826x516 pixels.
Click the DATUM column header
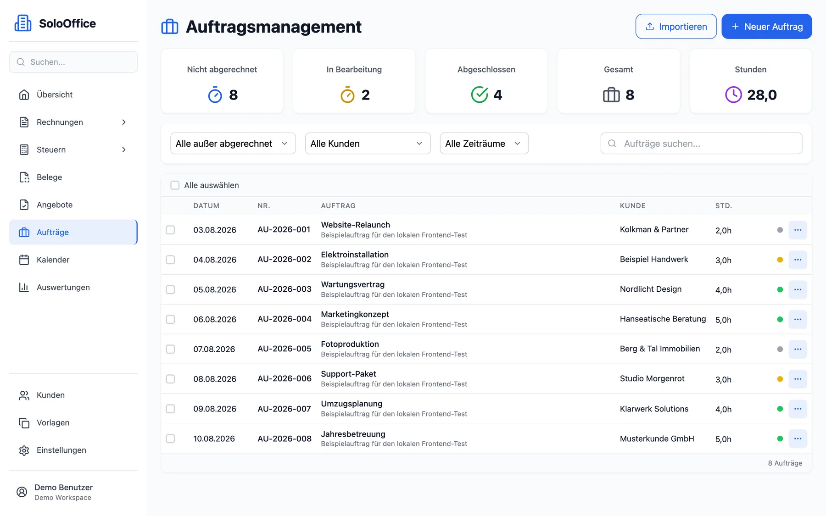(x=206, y=206)
